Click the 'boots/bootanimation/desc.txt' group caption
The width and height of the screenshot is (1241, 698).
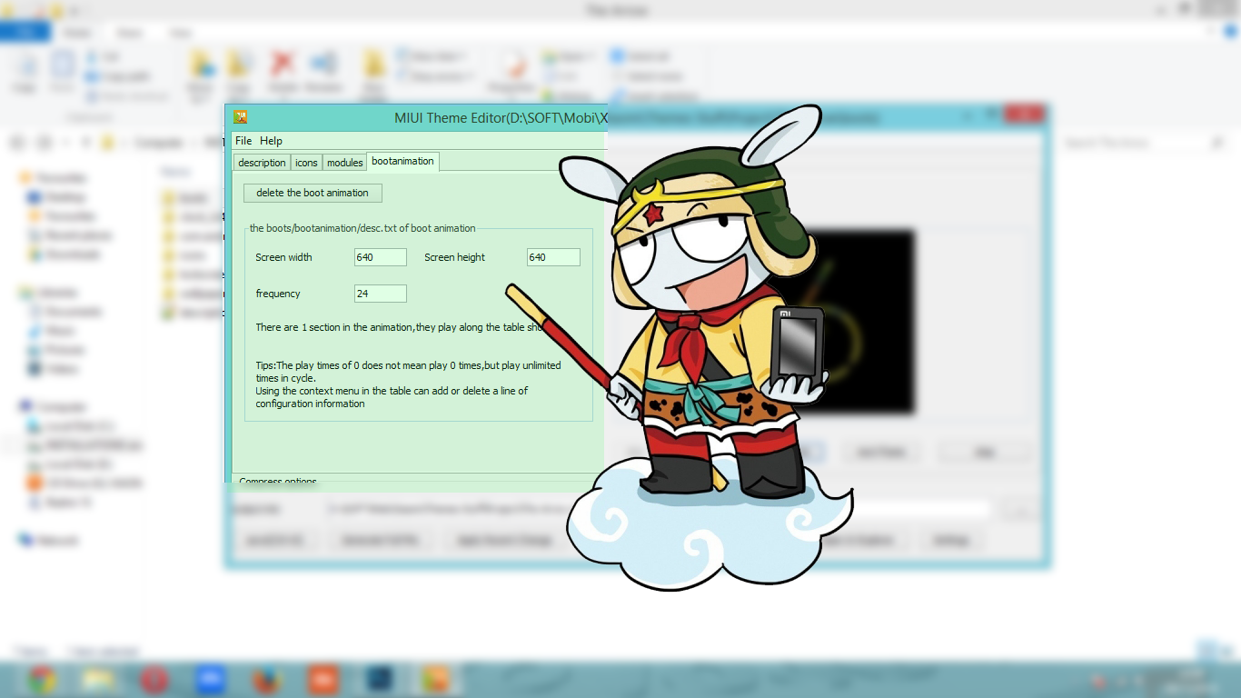point(362,228)
